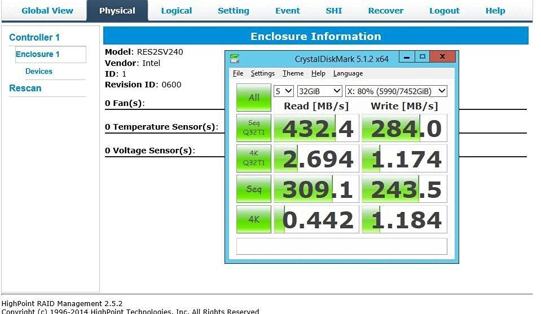
Task: Open the Settings menu in CrystalDiskMark
Action: click(x=262, y=73)
